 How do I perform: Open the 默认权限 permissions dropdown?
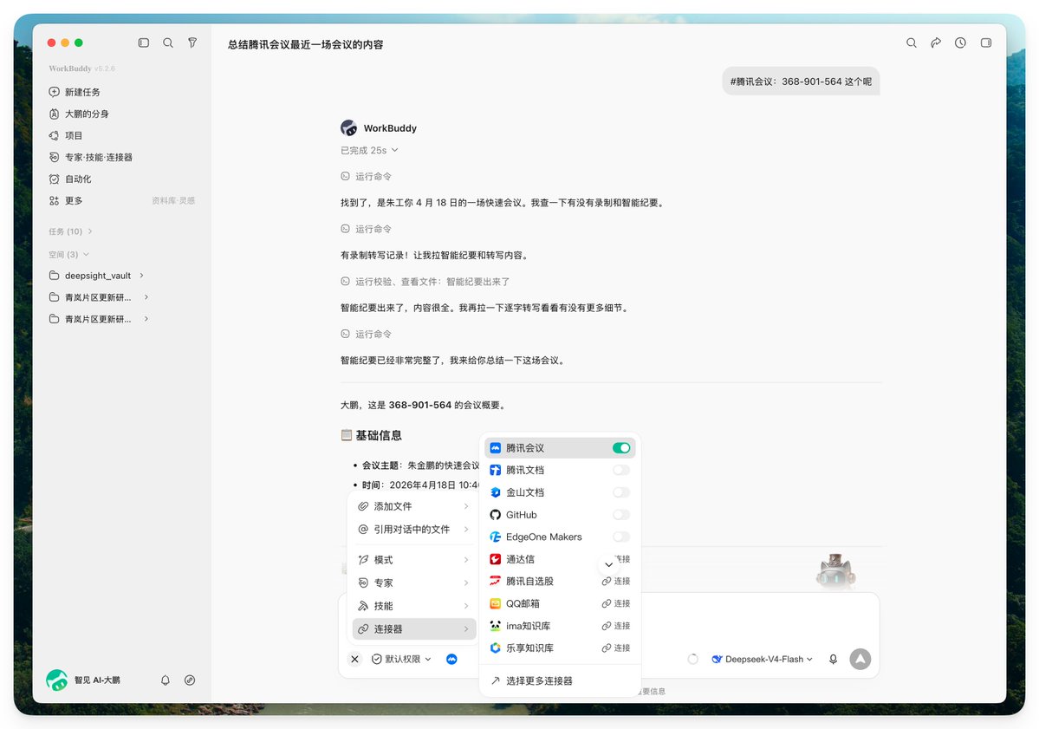tap(401, 659)
